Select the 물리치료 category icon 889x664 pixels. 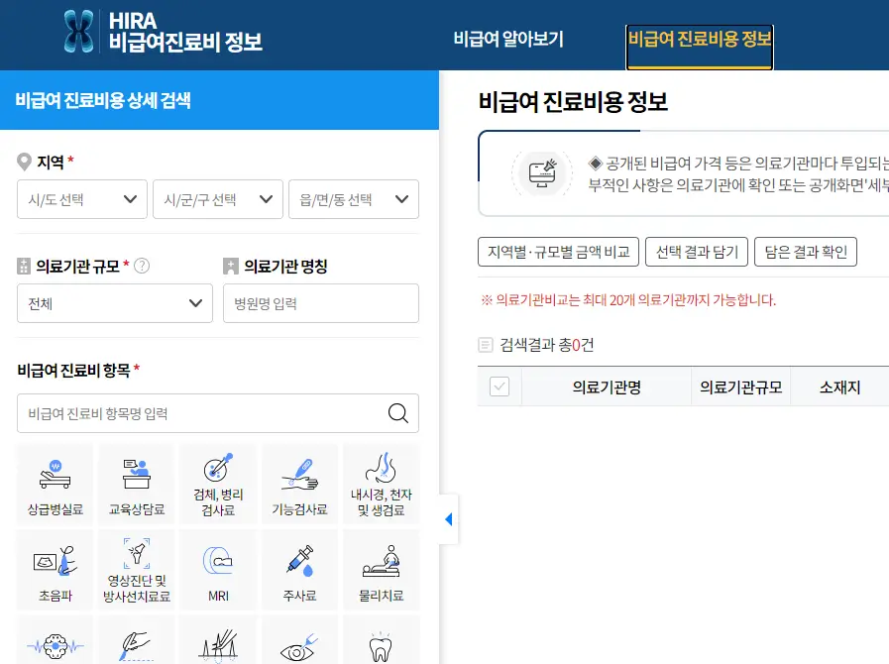[381, 569]
